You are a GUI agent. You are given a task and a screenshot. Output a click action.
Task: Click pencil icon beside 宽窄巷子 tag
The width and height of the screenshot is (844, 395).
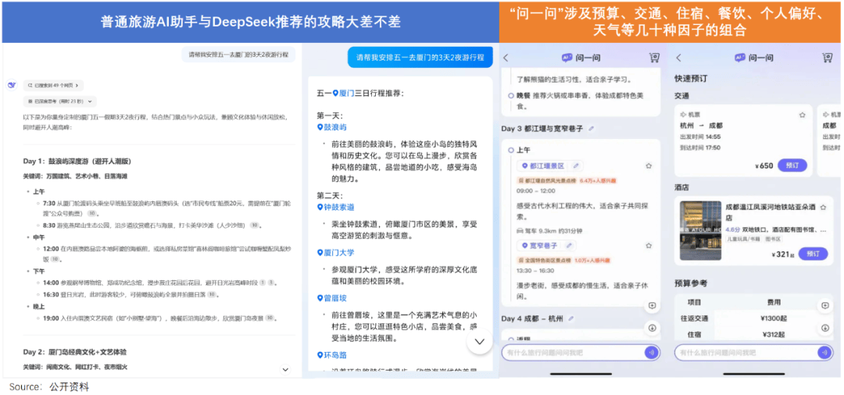click(x=567, y=246)
